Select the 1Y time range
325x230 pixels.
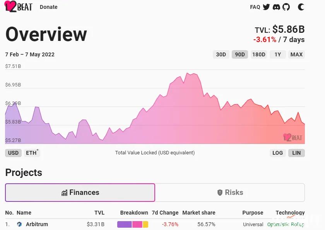(x=278, y=54)
